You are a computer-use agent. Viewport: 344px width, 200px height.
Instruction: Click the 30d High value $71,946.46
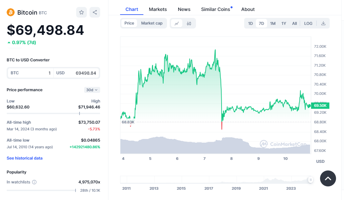[x=89, y=107]
